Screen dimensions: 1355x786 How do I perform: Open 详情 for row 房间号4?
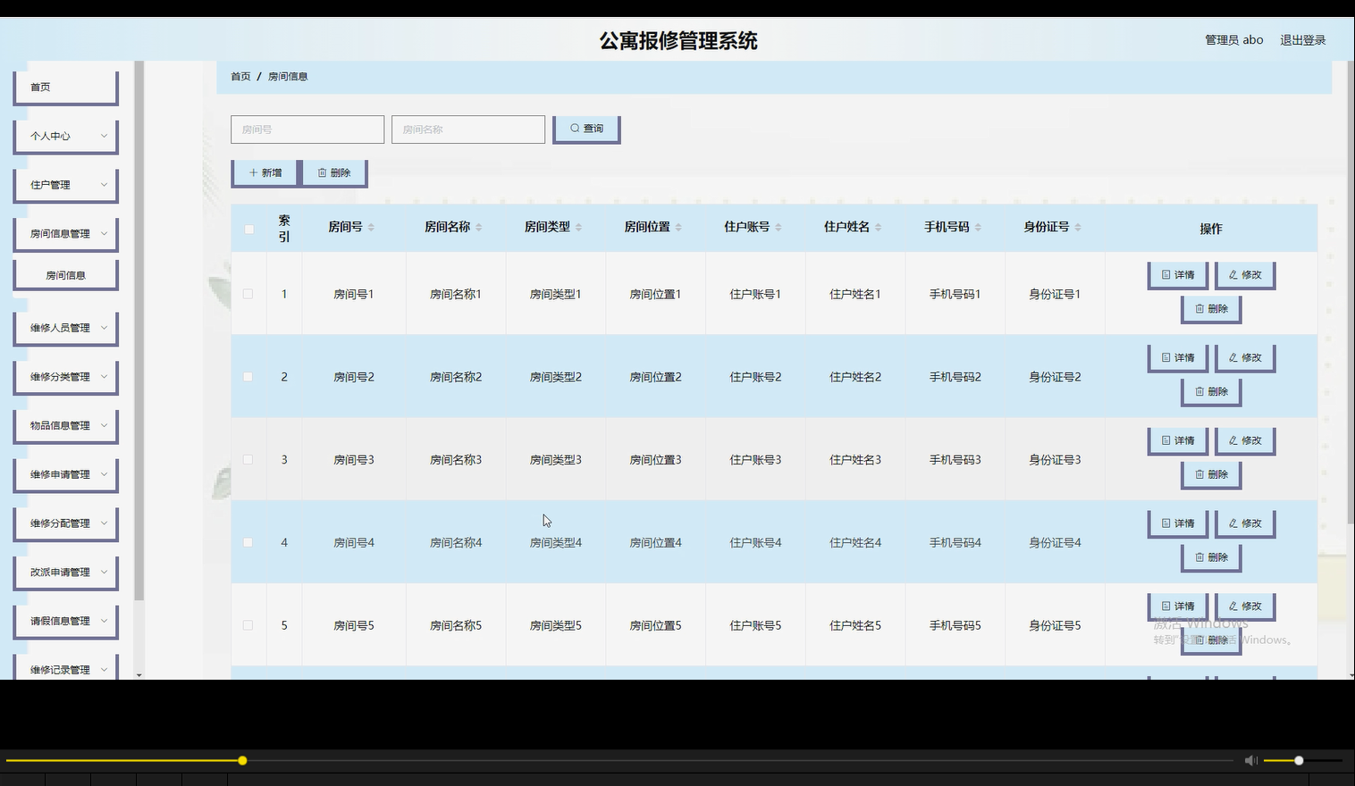(1177, 523)
